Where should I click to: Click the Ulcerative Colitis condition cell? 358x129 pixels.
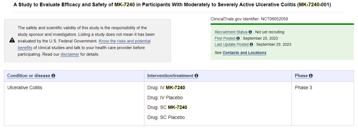click(25, 88)
